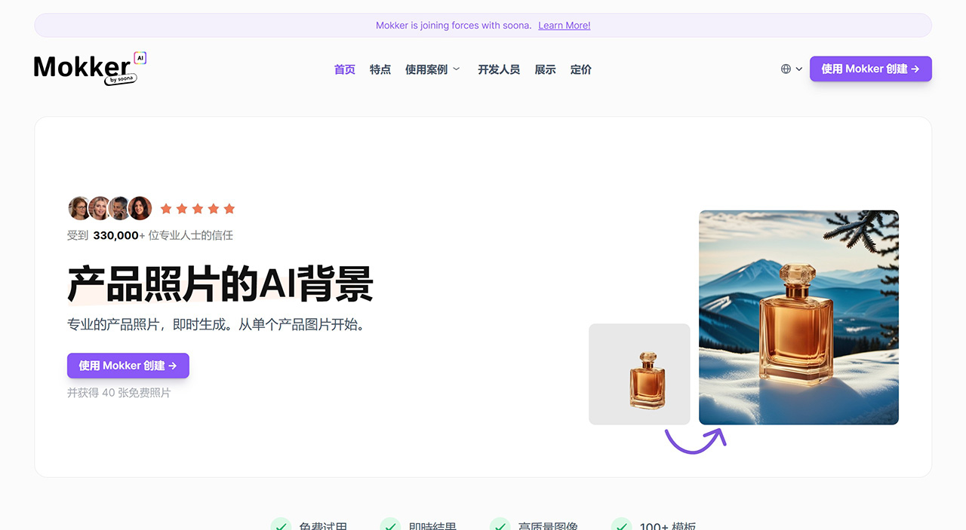
Task: Select 特点 in the navigation bar
Action: pos(380,69)
